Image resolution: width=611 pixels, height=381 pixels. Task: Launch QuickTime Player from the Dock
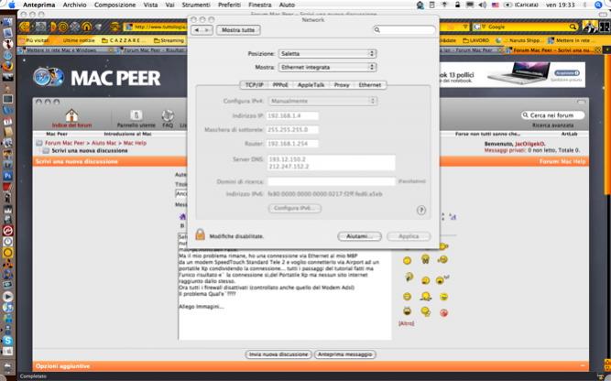point(8,297)
